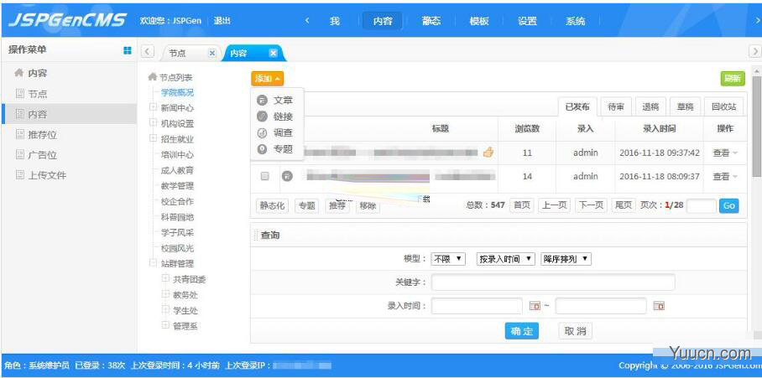Click the 推荐位 sidebar item icon
Viewport: 762px width, 378px height.
coord(19,134)
